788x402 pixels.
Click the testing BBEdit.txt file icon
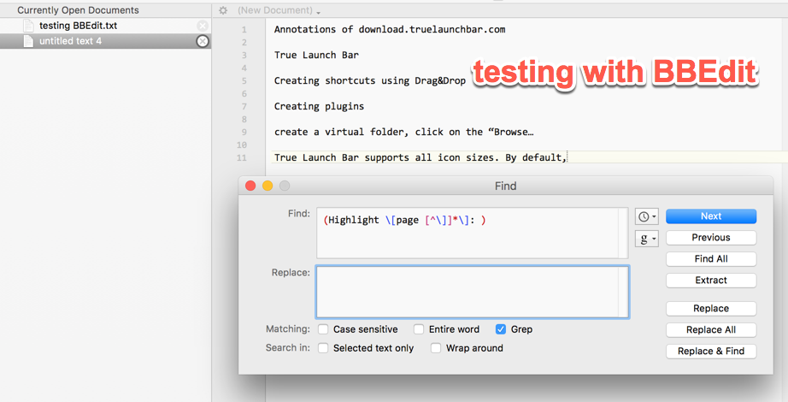(x=29, y=26)
